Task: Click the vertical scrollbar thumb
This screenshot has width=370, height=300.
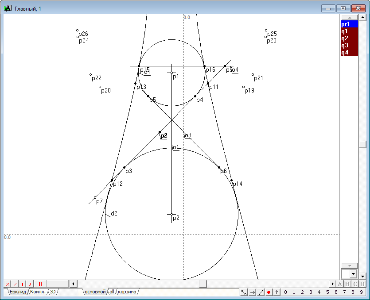Action: (x=362, y=144)
